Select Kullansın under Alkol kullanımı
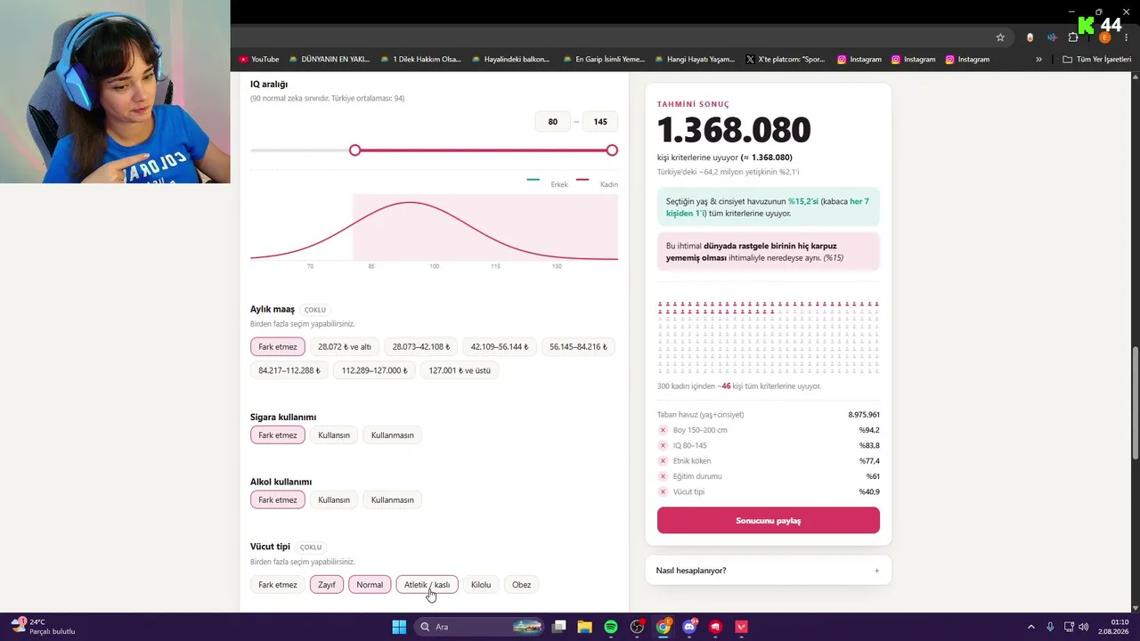1140x641 pixels. tap(334, 499)
